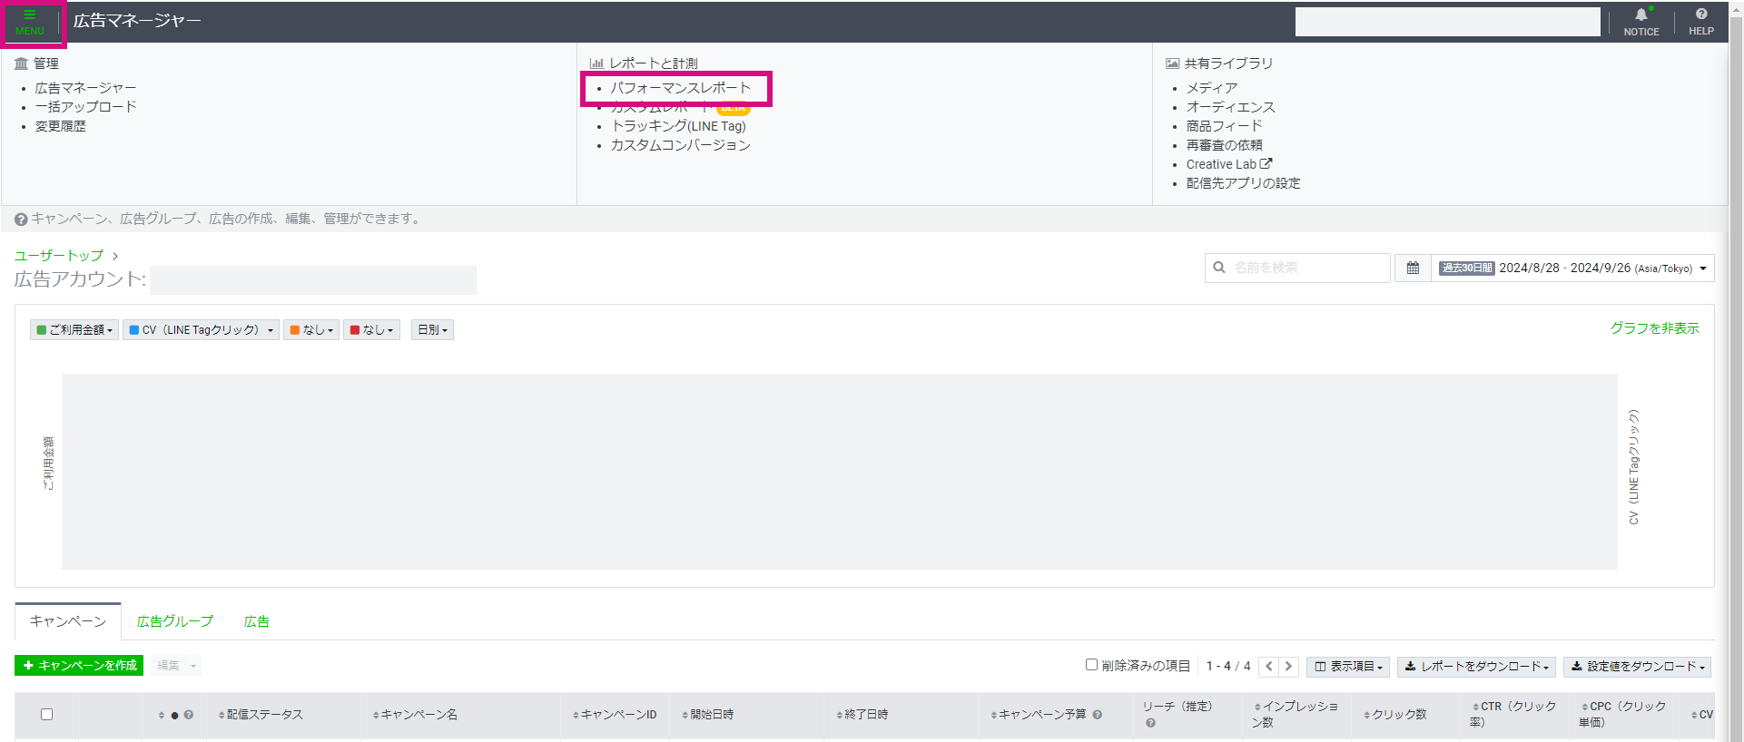Sort by インプレッション数 column
The height and width of the screenshot is (742, 1744).
[1295, 715]
